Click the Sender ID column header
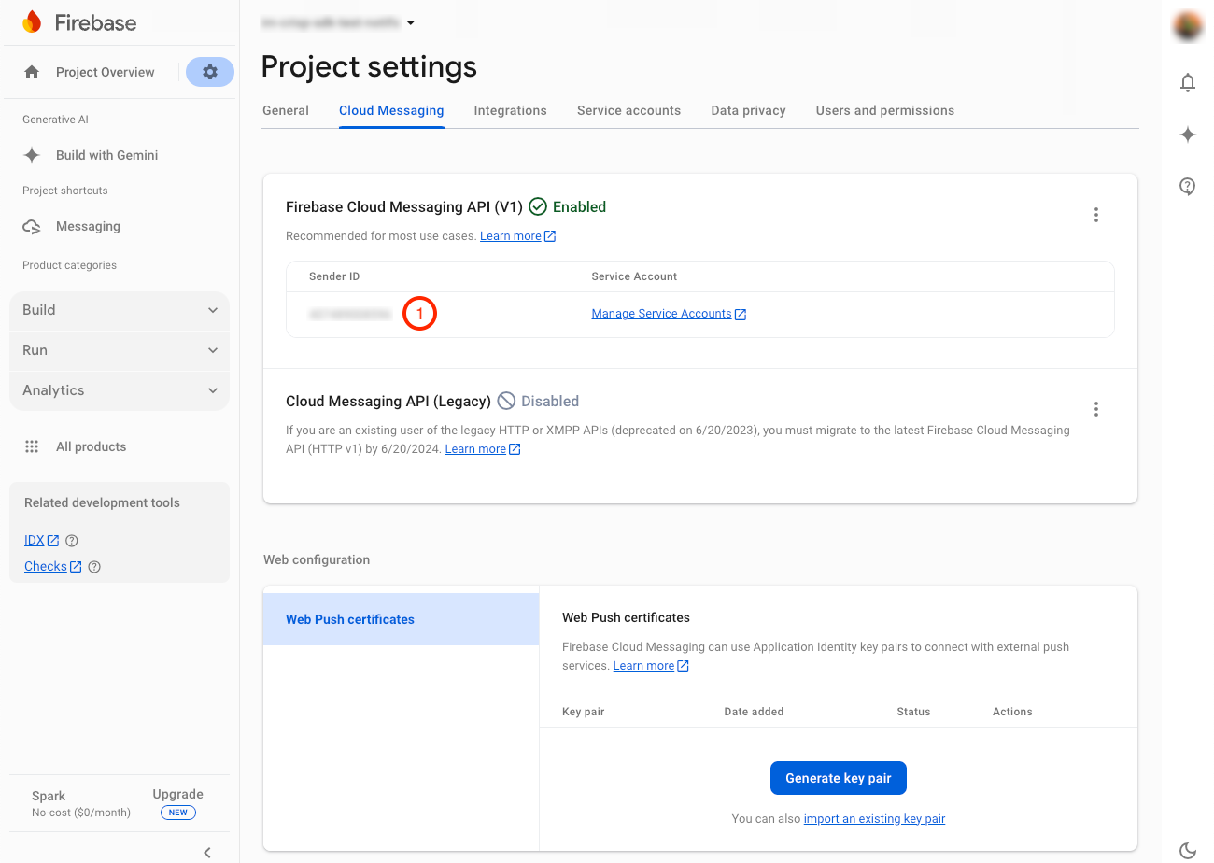This screenshot has height=863, width=1214. point(334,276)
